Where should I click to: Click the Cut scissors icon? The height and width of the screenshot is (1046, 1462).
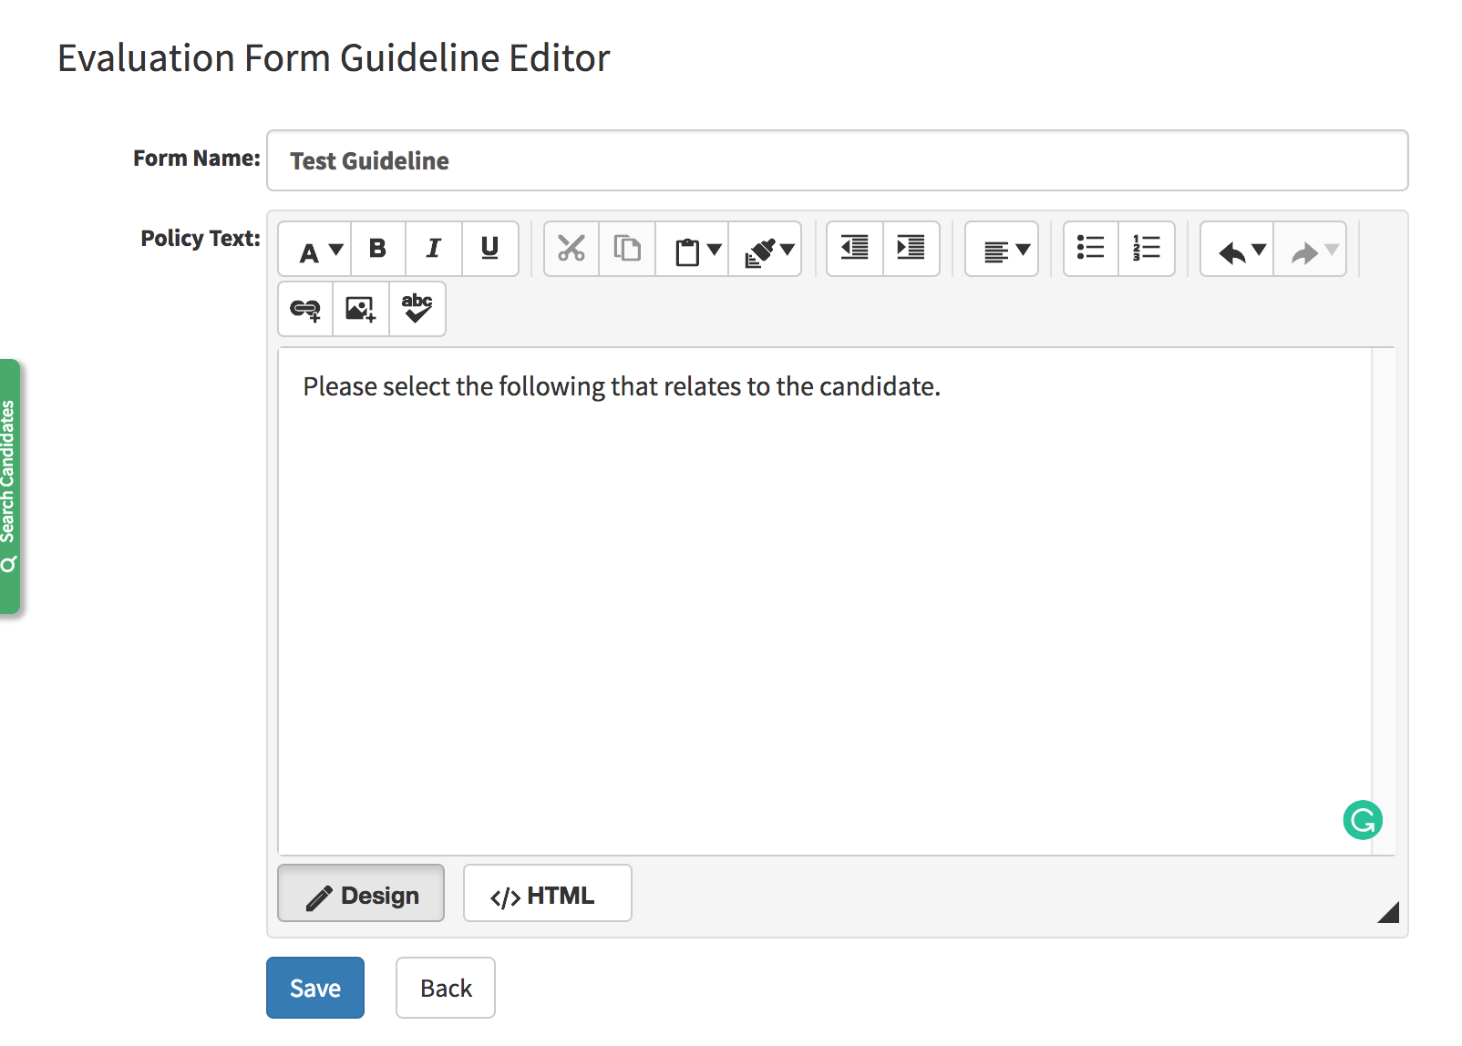[571, 249]
